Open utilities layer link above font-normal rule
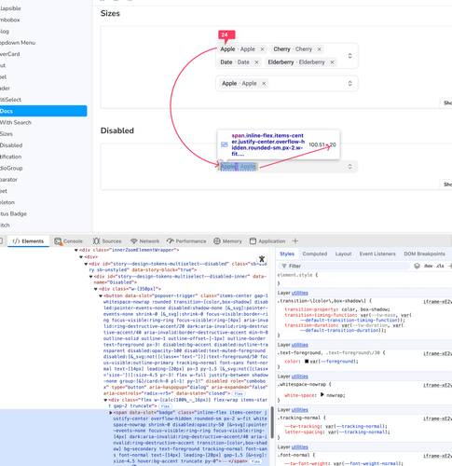Image resolution: width=452 pixels, height=466 pixels. pyautogui.click(x=300, y=447)
